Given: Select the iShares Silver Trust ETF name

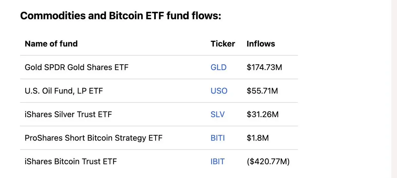Looking at the screenshot, I should [x=68, y=115].
